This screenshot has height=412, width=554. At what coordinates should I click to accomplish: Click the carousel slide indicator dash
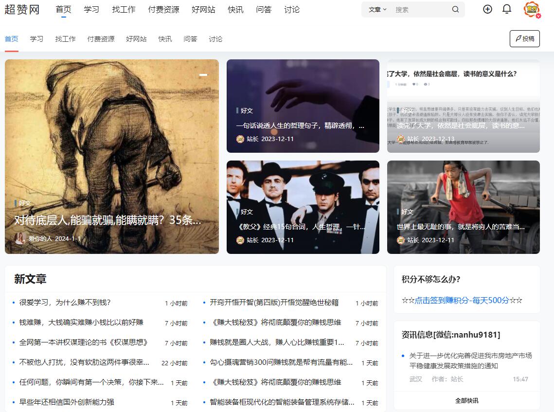pos(203,75)
